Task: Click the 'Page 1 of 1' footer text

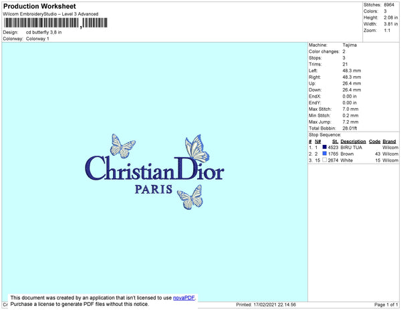Action: pyautogui.click(x=386, y=305)
